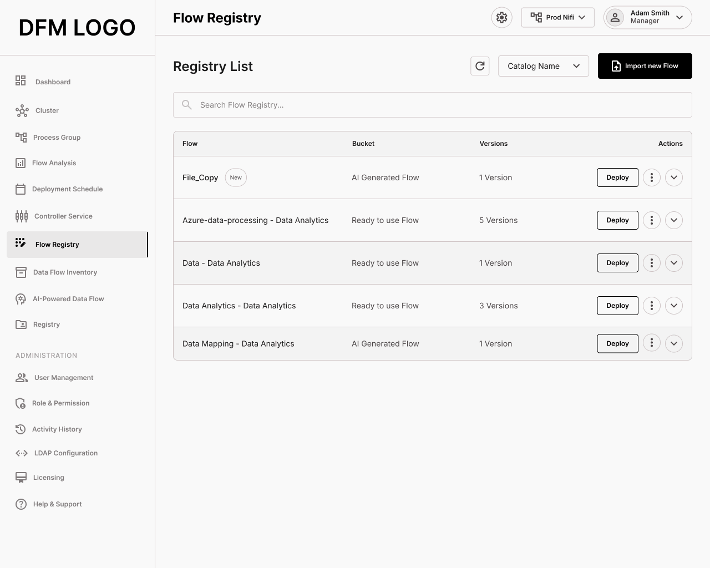Expand the File_Copy row details
This screenshot has height=568, width=710.
[674, 177]
